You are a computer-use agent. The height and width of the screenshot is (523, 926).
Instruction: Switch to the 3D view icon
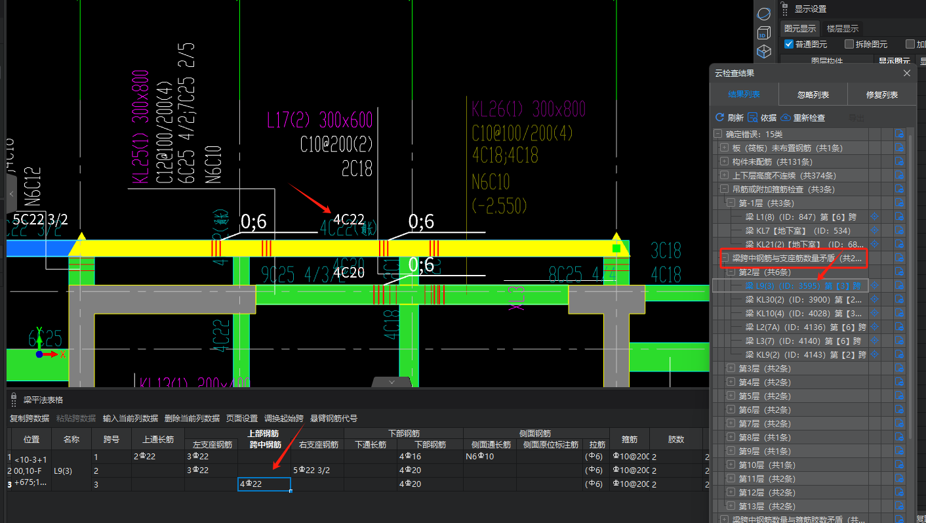763,33
